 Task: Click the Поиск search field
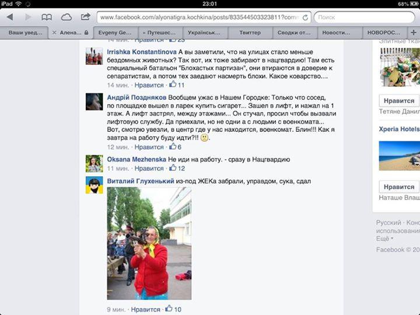click(364, 17)
